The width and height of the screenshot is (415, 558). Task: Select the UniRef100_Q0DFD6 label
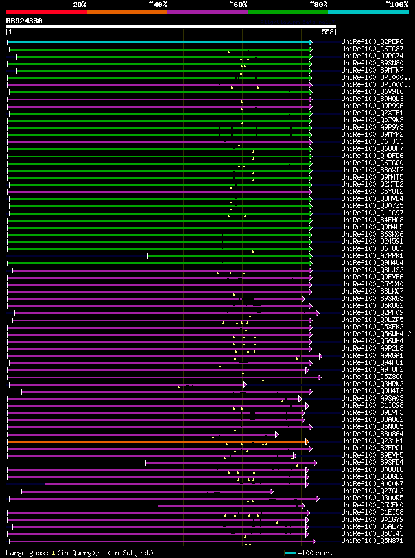point(372,156)
